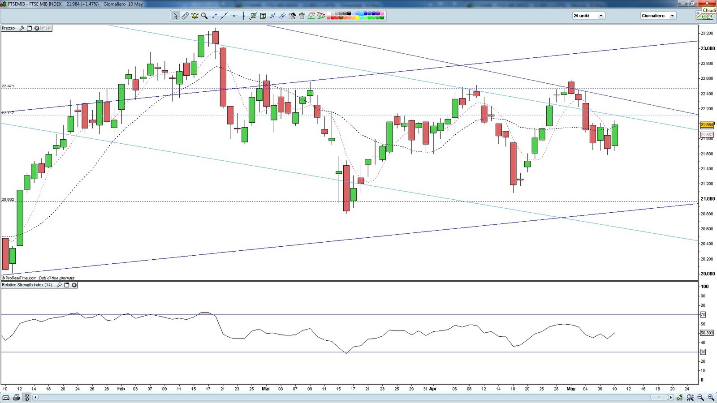Pick the white color swatch

point(328,13)
